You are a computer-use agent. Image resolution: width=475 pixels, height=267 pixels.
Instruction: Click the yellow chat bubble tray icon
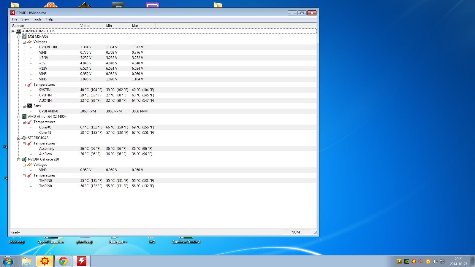click(x=400, y=261)
